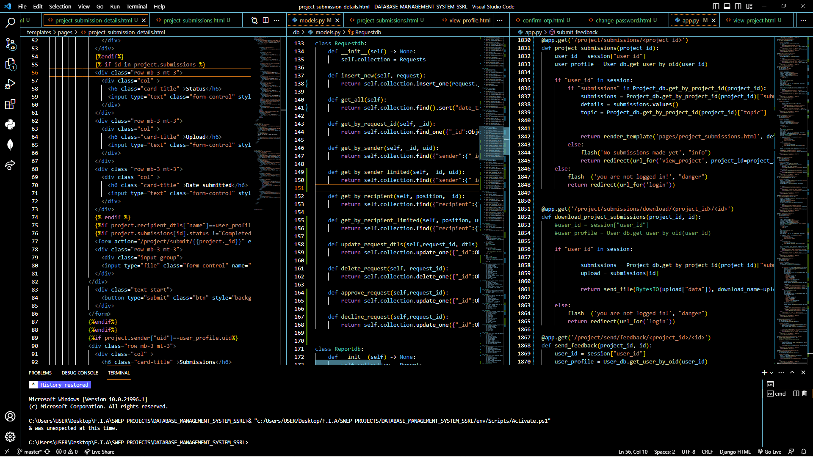Kill the cmd terminal with trash icon
This screenshot has width=813, height=457.
[x=805, y=394]
